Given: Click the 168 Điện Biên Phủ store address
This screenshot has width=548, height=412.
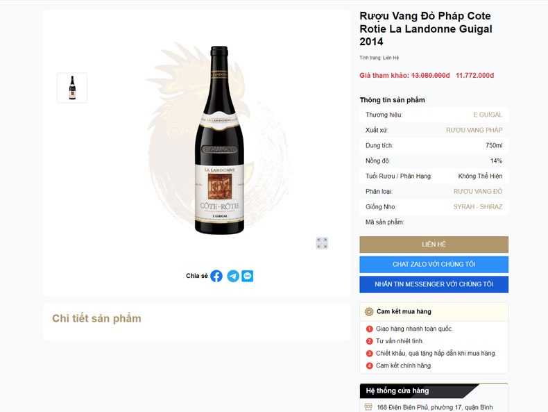Looking at the screenshot, I should [434, 407].
